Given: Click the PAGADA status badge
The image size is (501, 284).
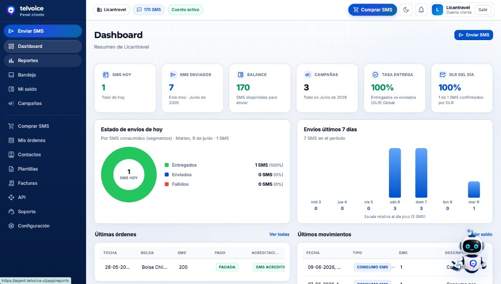Looking at the screenshot, I should (x=227, y=267).
